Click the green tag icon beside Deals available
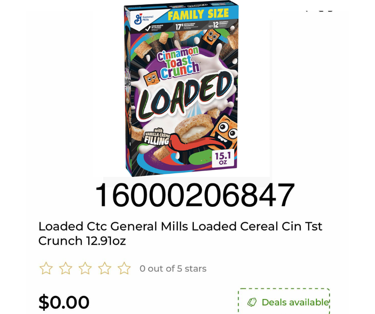Image resolution: width=375 pixels, height=314 pixels. click(252, 302)
